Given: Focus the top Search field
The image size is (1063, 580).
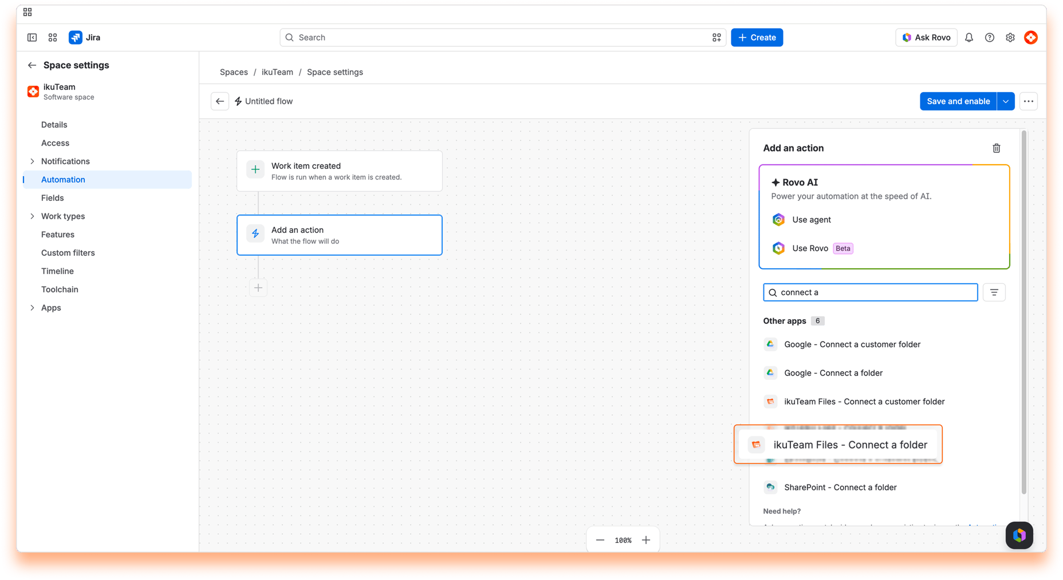Looking at the screenshot, I should click(x=503, y=37).
